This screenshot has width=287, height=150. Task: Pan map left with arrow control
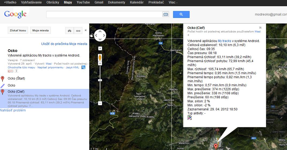coord(96,35)
